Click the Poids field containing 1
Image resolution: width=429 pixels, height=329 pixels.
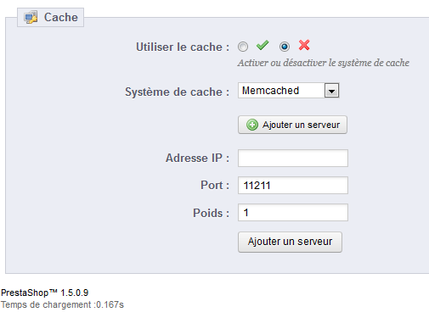[x=293, y=213]
